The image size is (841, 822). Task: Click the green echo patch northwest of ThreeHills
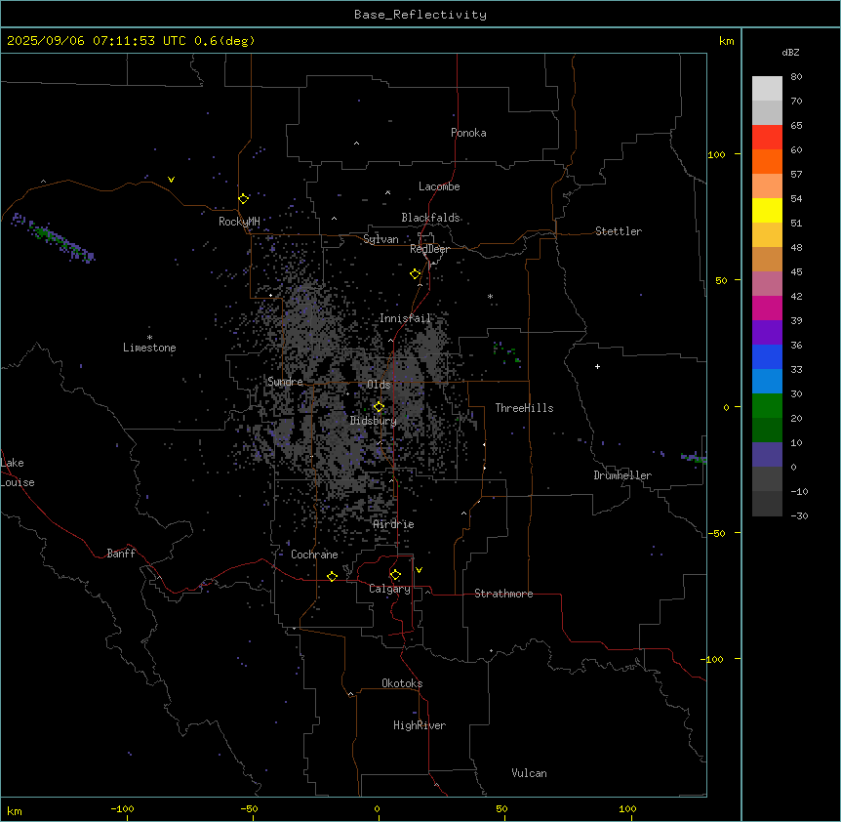507,352
